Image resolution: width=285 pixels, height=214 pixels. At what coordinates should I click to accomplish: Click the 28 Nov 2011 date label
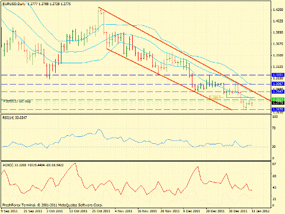[x=170, y=211]
